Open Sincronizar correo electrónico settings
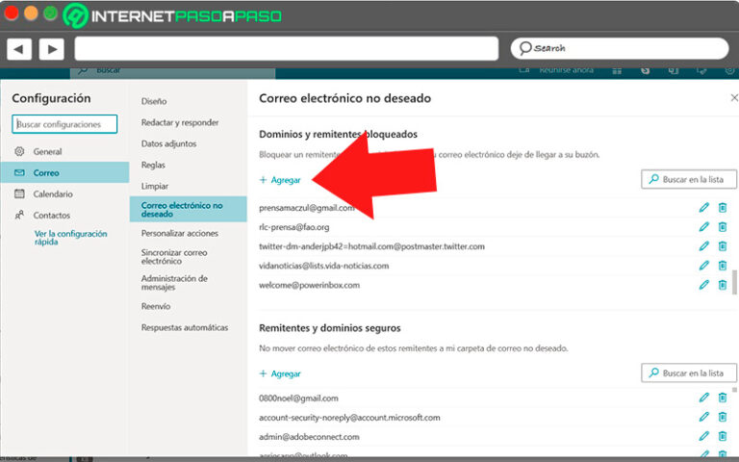 [174, 256]
